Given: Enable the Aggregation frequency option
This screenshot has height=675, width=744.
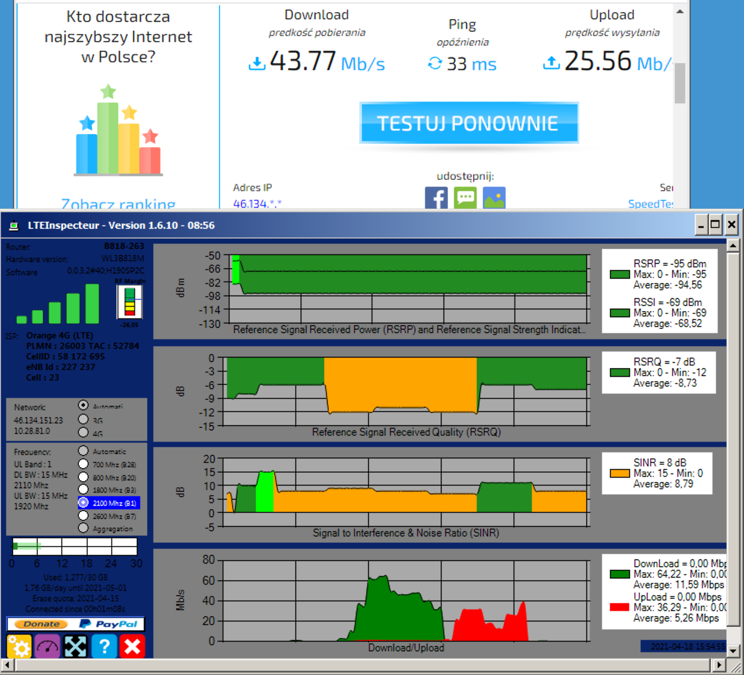Looking at the screenshot, I should click(83, 528).
